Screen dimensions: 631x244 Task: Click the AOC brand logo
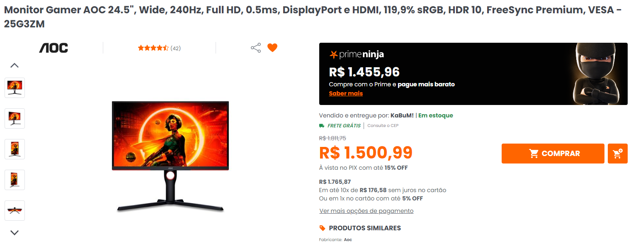tap(53, 48)
